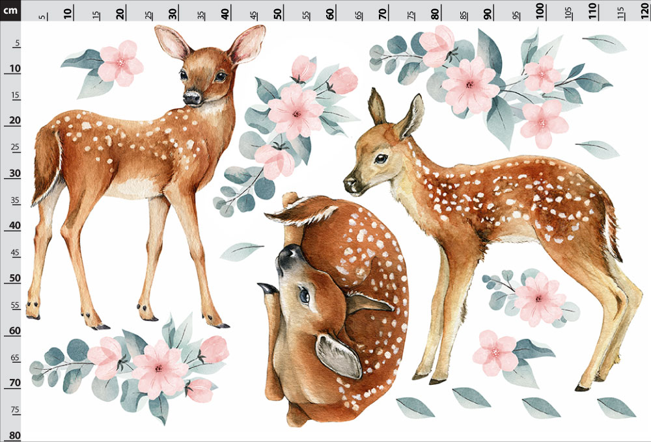
Task: Select the 60 mark on the left ruler
Action: (x=14, y=330)
